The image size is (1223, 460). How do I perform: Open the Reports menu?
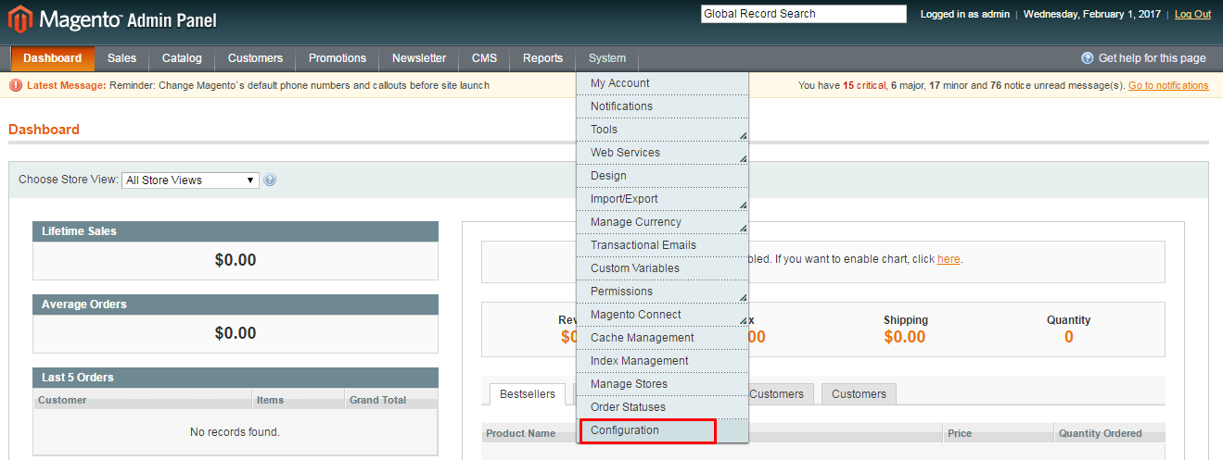[542, 58]
